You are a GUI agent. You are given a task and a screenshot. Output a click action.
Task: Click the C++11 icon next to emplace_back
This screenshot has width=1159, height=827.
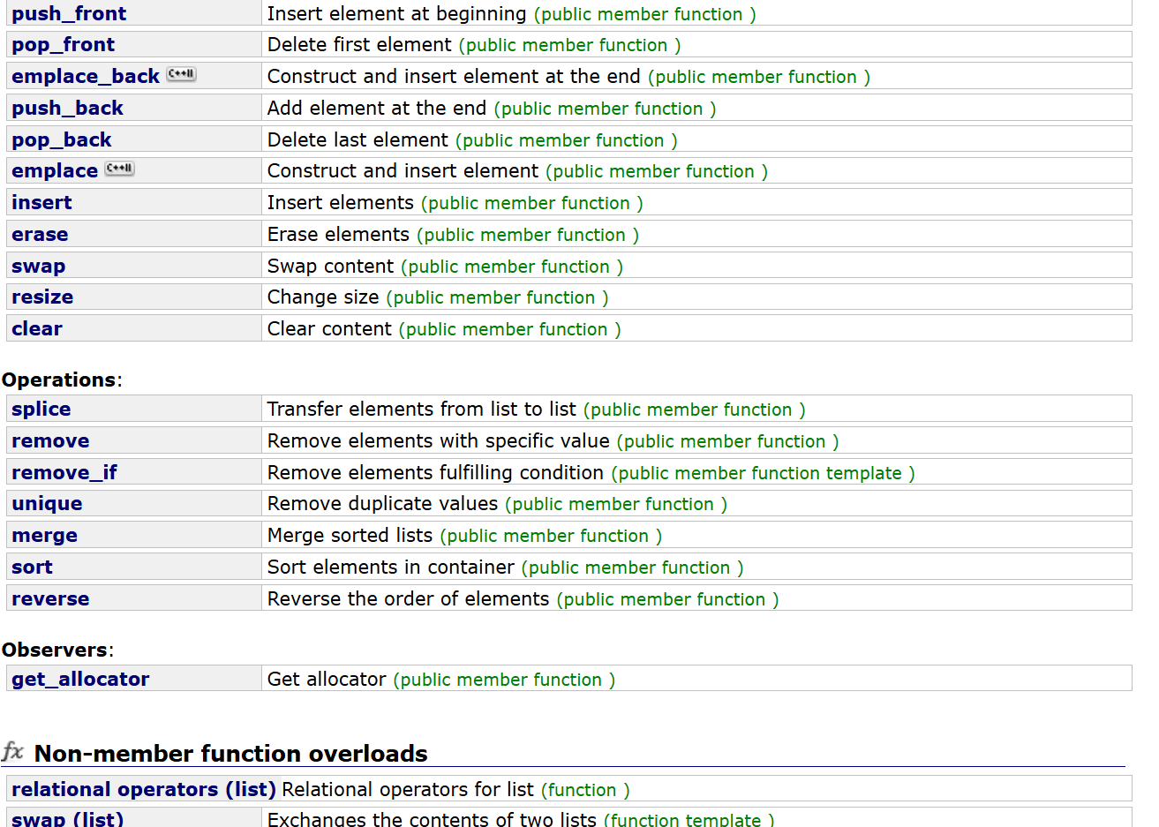181,74
